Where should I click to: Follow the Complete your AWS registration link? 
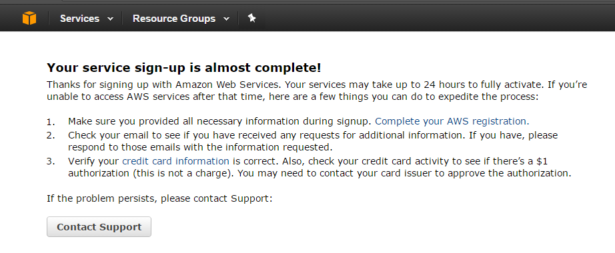pyautogui.click(x=452, y=121)
